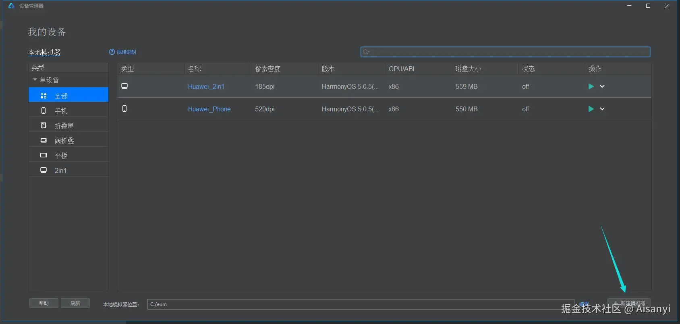
Task: Focus the local emulator path field C:/eum
Action: pyautogui.click(x=361, y=304)
